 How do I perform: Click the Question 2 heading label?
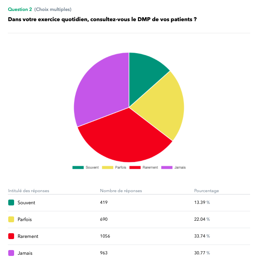[20, 9]
